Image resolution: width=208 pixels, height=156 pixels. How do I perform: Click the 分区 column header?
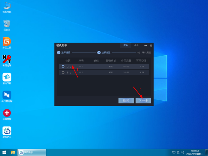(x=68, y=61)
